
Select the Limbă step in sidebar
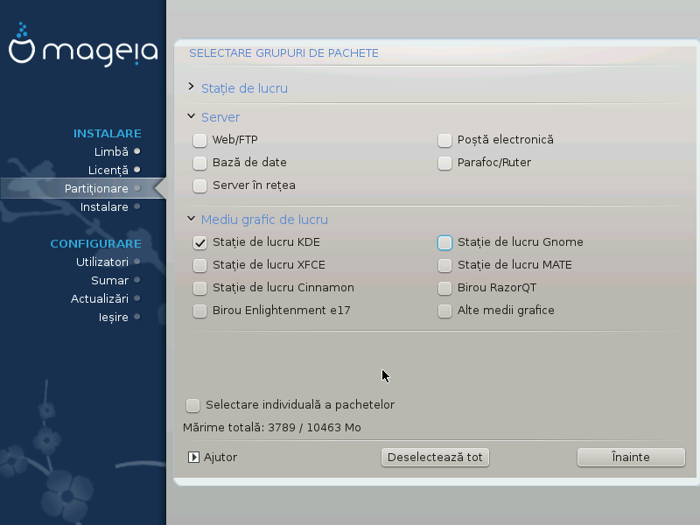coord(111,151)
